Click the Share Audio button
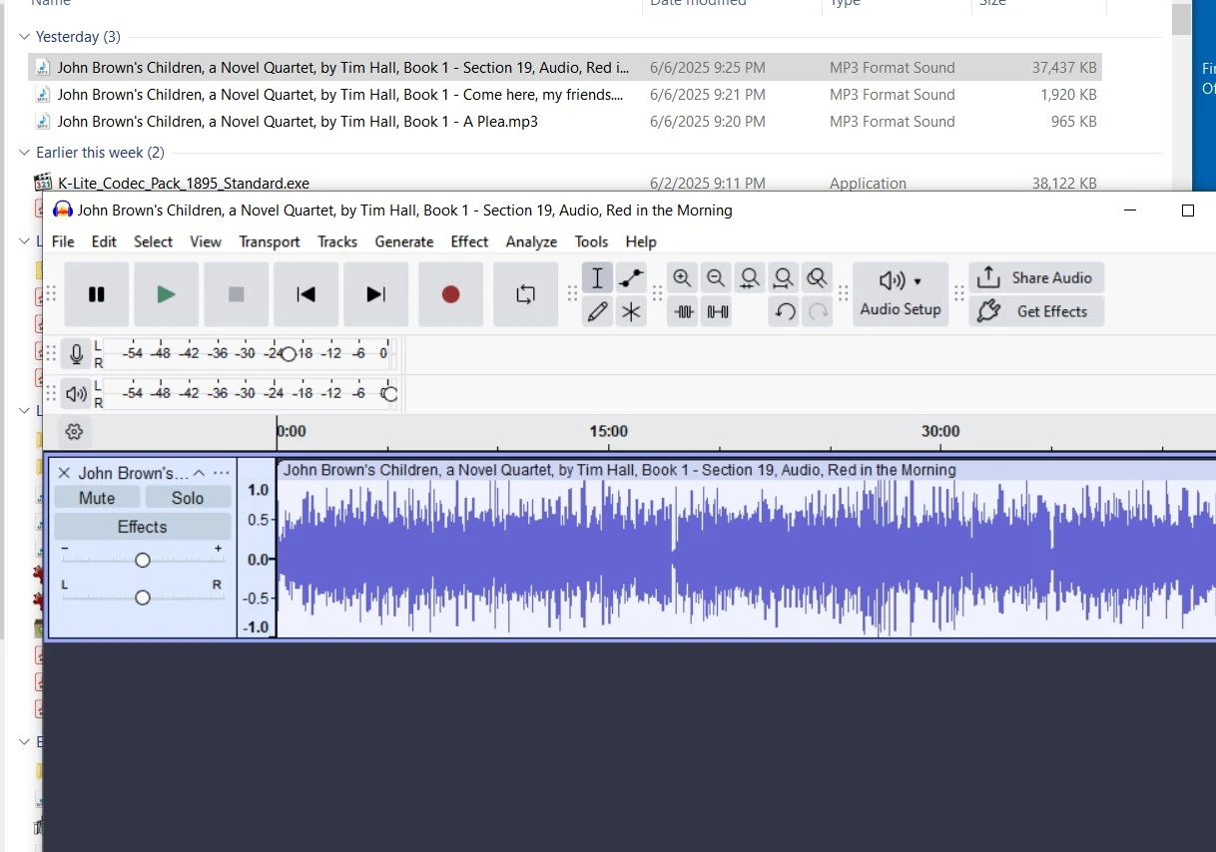 click(x=1036, y=277)
